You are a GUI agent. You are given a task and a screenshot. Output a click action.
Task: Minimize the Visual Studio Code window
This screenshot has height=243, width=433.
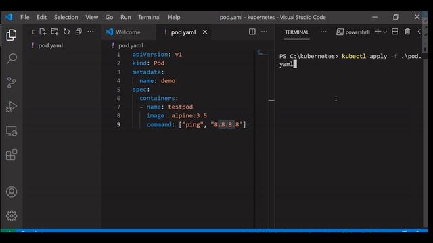coord(375,17)
